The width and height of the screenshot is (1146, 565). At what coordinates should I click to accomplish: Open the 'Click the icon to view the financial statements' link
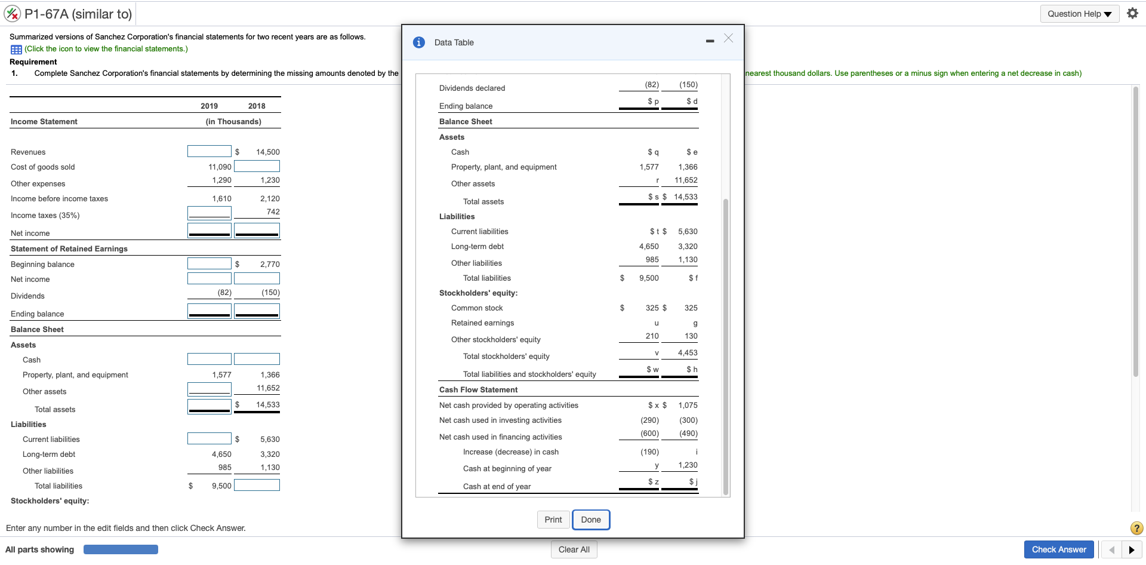pos(106,49)
